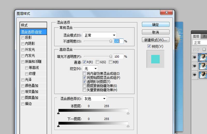Image resolution: width=207 pixels, height=134 pixels.
Task: Check the G(G) channel checkbox
Action: (98, 62)
